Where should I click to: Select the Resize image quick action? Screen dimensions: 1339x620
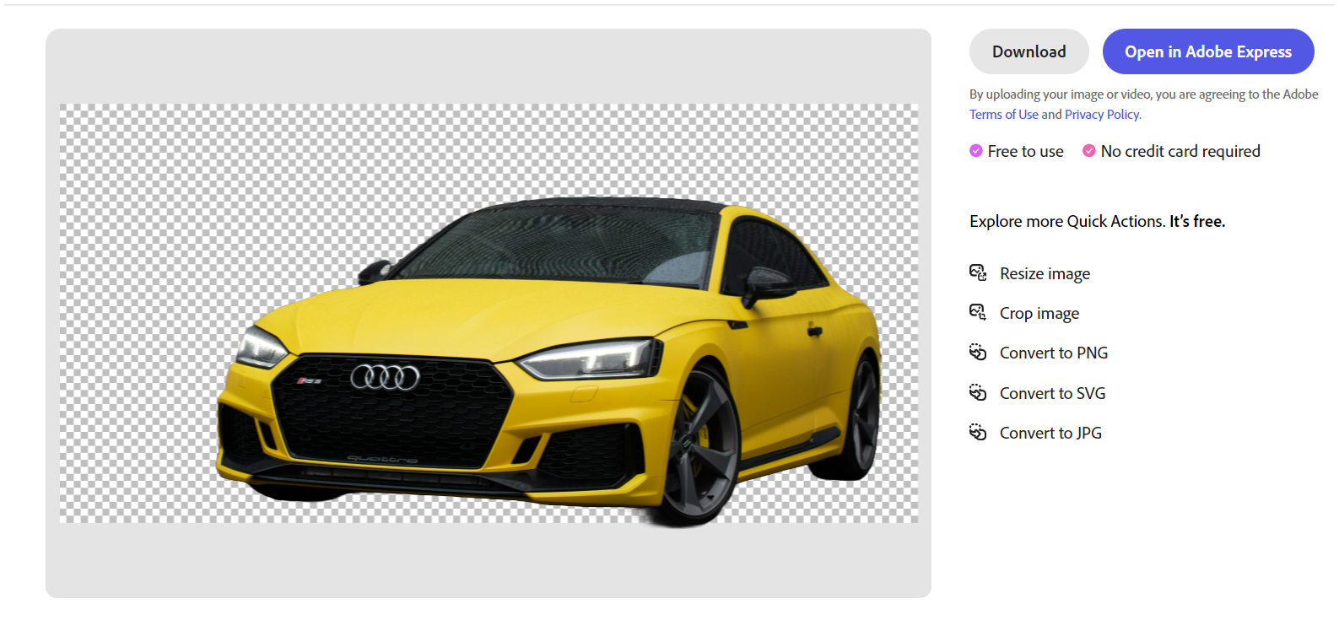1045,273
